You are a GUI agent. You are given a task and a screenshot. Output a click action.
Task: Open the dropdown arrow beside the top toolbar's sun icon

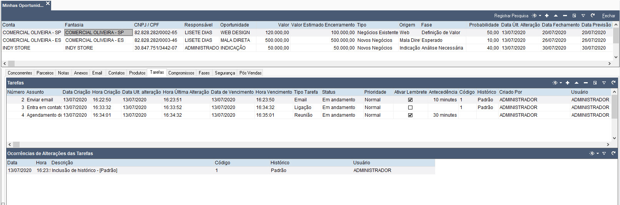[x=540, y=16]
